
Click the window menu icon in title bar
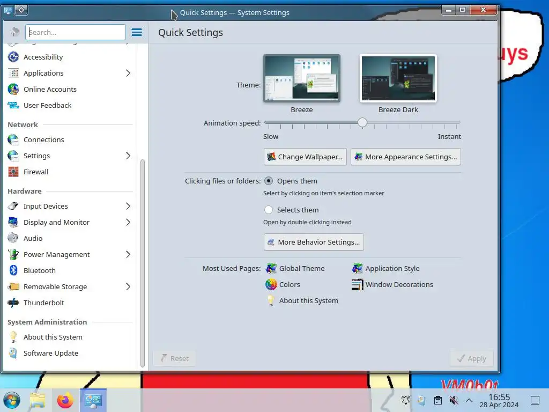[8, 10]
